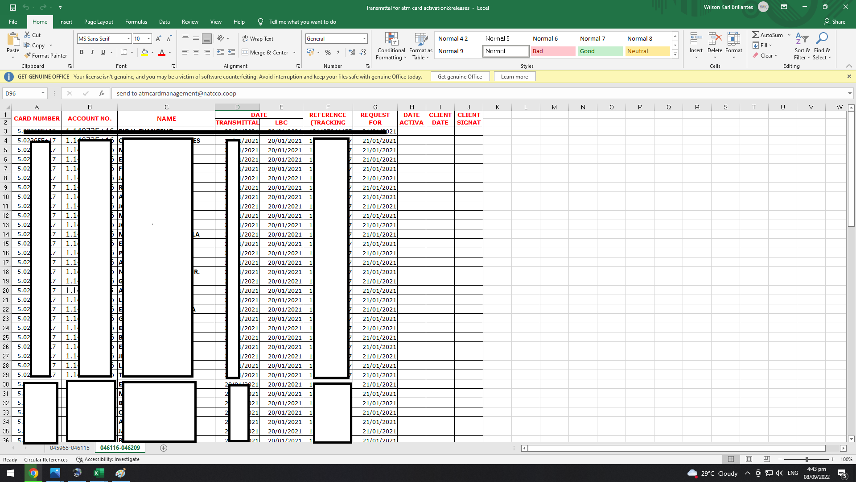Viewport: 856px width, 482px height.
Task: Click the Learn more button
Action: pyautogui.click(x=514, y=77)
